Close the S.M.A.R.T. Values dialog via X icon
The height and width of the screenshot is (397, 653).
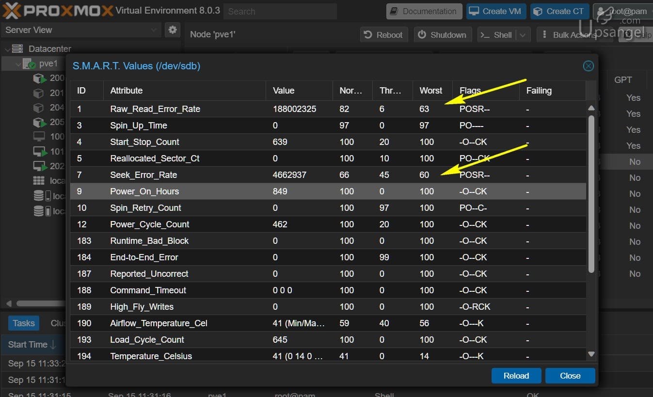[588, 66]
